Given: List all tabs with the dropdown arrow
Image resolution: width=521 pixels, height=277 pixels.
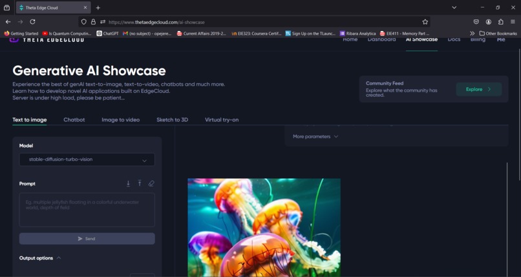Looking at the screenshot, I should 454,8.
